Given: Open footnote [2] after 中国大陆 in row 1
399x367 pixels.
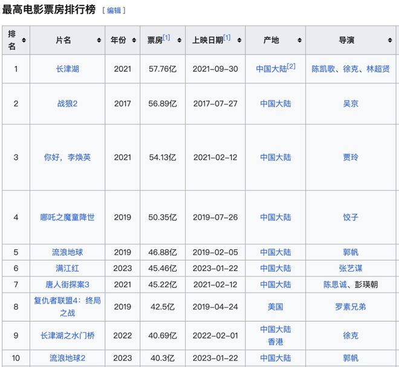Looking at the screenshot, I should pyautogui.click(x=291, y=66).
